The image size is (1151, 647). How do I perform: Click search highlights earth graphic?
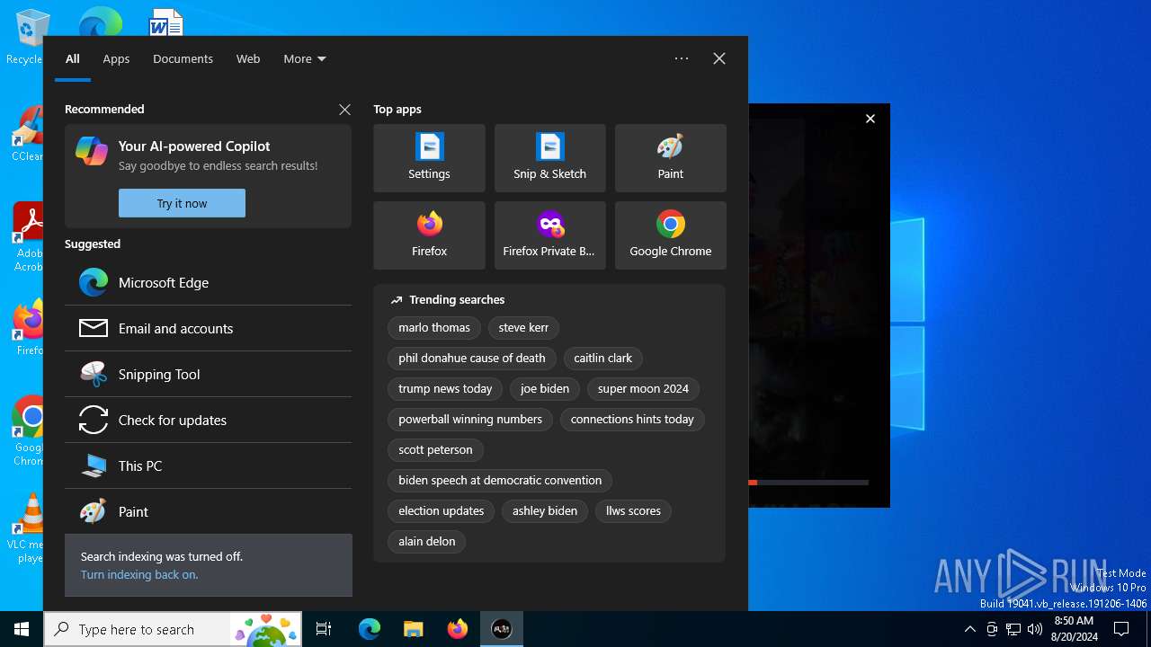[x=264, y=630]
